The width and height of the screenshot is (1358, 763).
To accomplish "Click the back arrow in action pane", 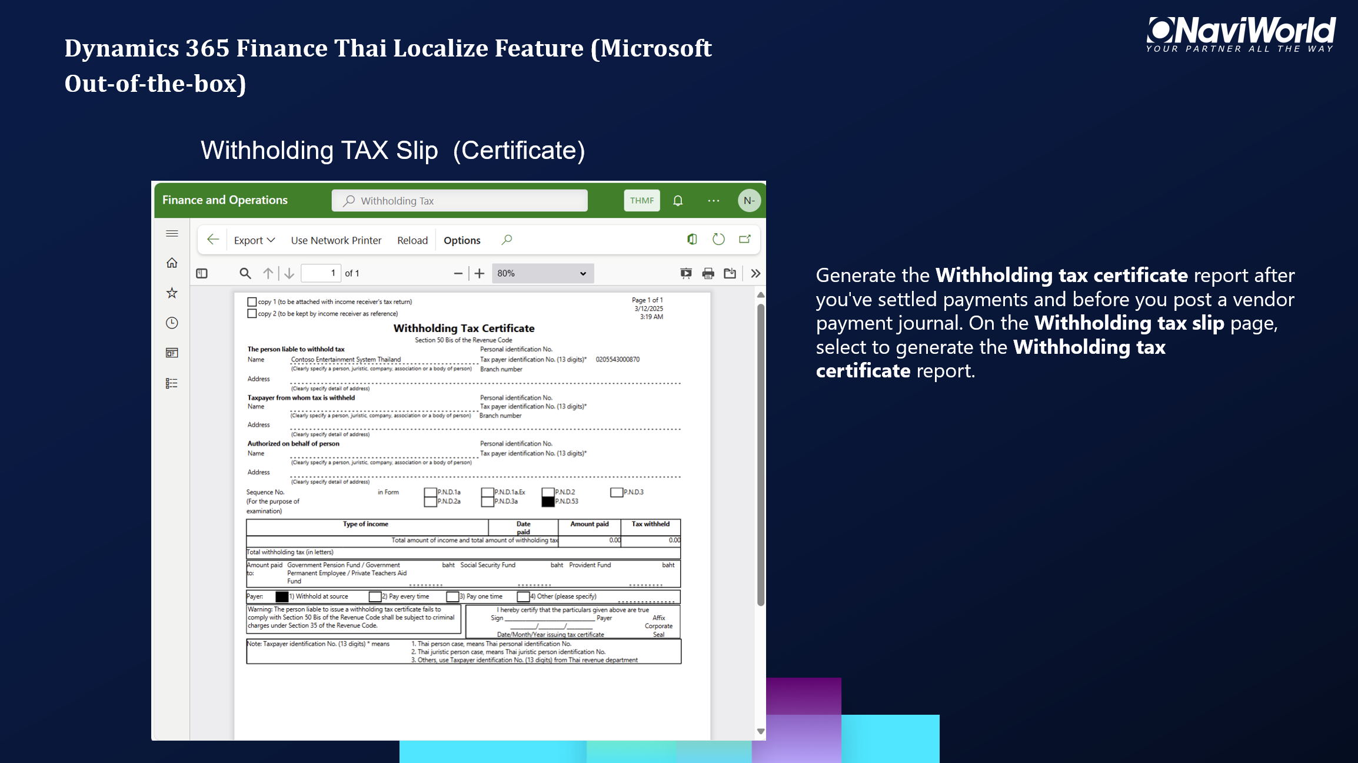I will [213, 240].
